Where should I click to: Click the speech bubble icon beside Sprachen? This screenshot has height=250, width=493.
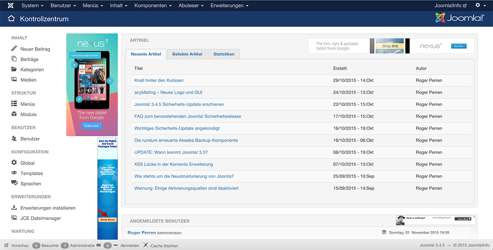(14, 183)
